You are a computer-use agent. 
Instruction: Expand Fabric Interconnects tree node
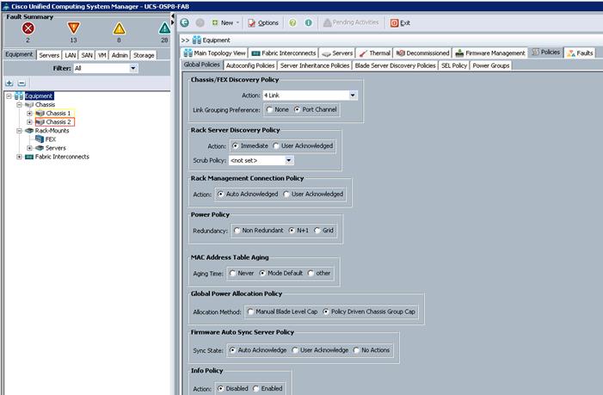[19, 157]
